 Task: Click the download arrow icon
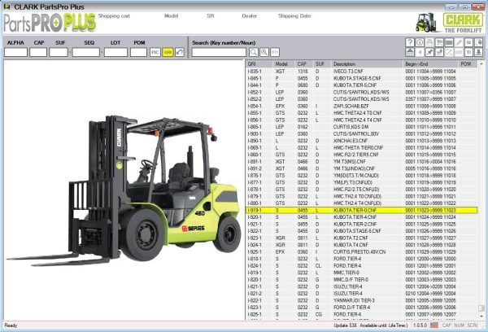tap(479, 52)
